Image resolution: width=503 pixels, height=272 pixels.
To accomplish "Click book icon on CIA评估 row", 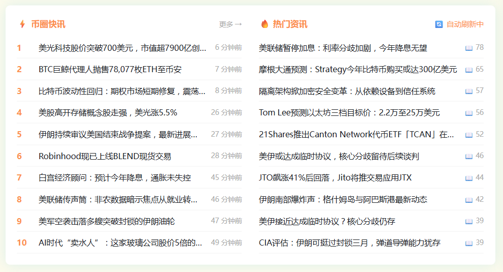I will click(469, 243).
